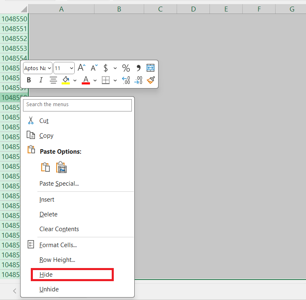Select column A header
Screen dimensions: 306x300
[x=62, y=9]
